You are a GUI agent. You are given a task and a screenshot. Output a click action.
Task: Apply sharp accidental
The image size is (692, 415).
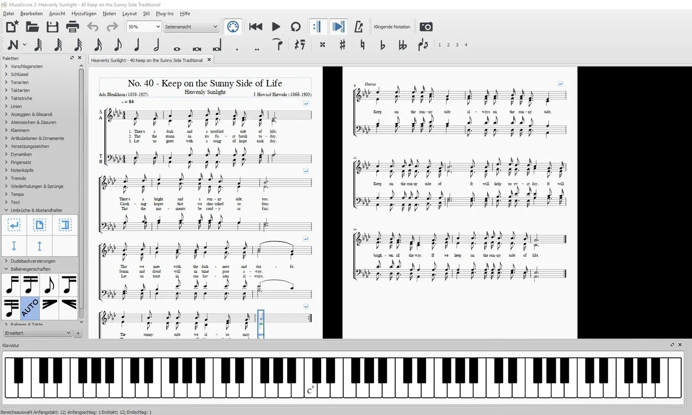click(342, 45)
